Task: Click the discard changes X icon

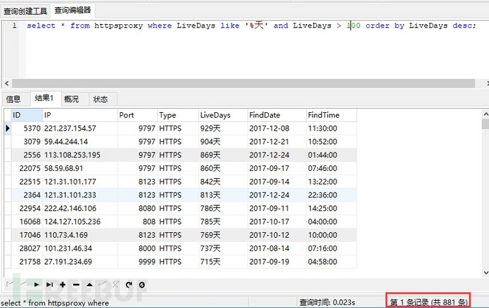Action: tap(116, 285)
